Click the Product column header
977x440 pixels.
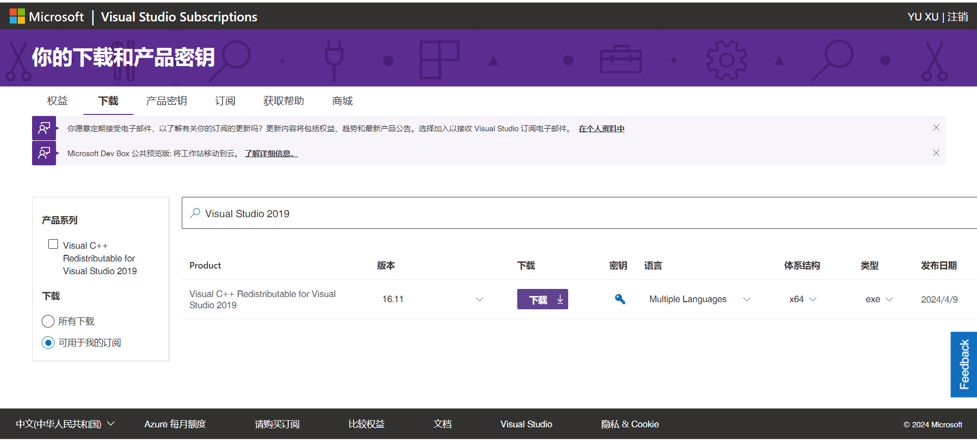pyautogui.click(x=205, y=265)
